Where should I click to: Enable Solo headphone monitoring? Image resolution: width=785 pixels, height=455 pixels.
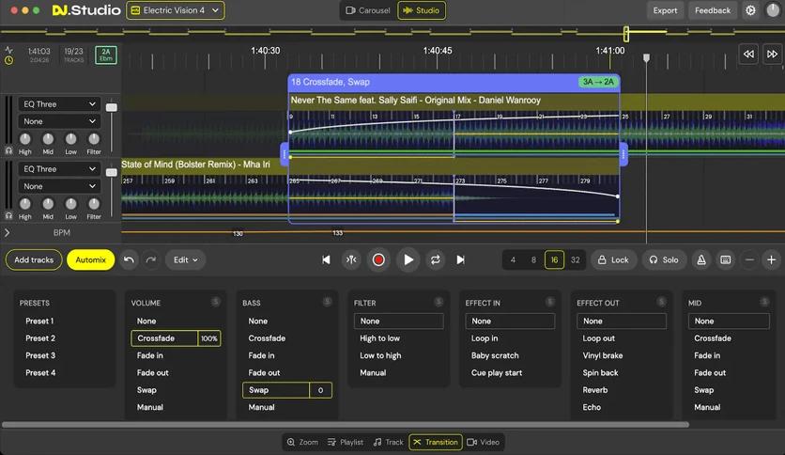[664, 259]
